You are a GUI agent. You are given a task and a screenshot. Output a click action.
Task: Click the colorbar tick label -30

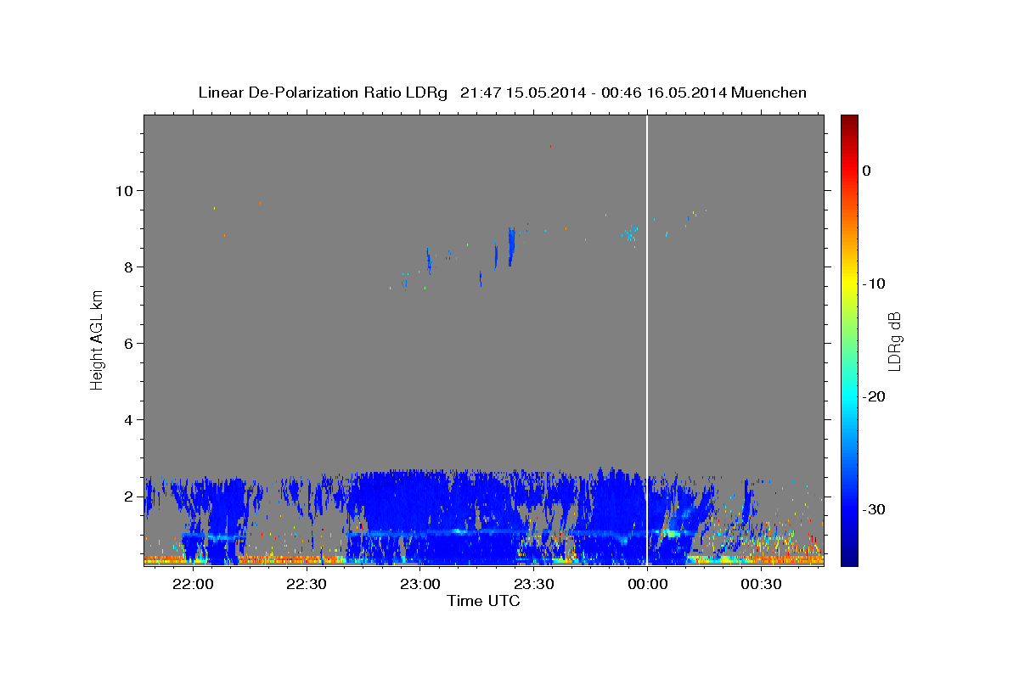tap(874, 509)
